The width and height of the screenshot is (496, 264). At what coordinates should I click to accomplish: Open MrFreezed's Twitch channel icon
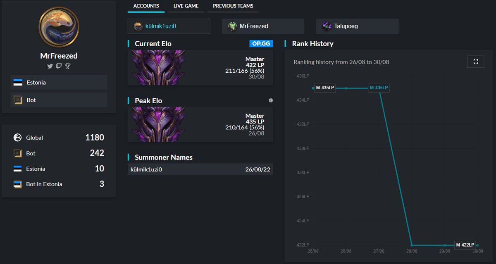tap(59, 66)
